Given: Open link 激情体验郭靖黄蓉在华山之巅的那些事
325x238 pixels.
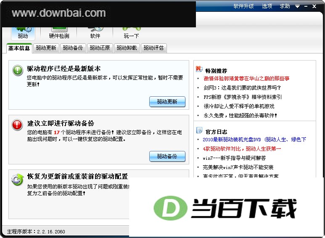Looking at the screenshot, I should click(246, 79).
